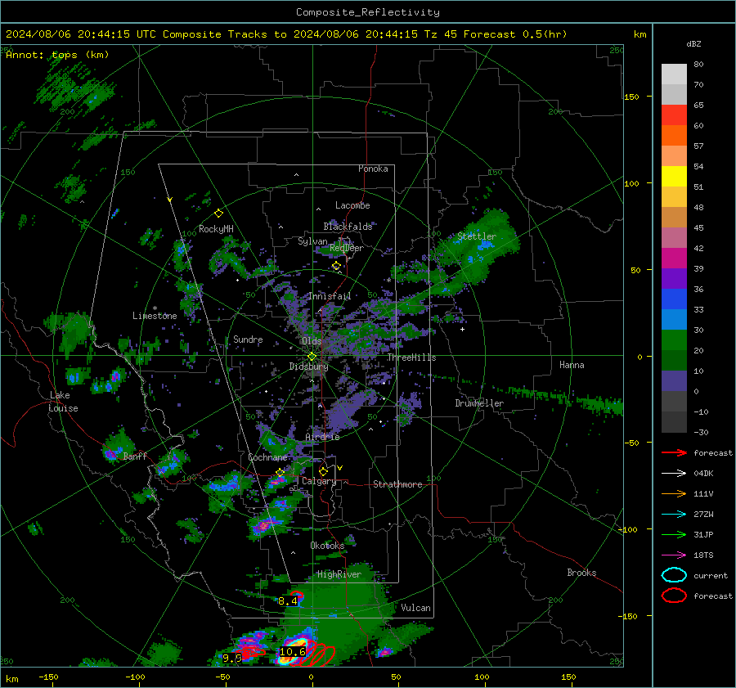Click the Sundre city label

(248, 339)
